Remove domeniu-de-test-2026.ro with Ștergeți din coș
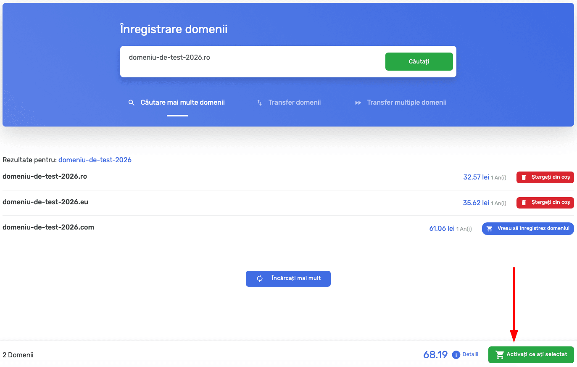The image size is (577, 367). 550,177
